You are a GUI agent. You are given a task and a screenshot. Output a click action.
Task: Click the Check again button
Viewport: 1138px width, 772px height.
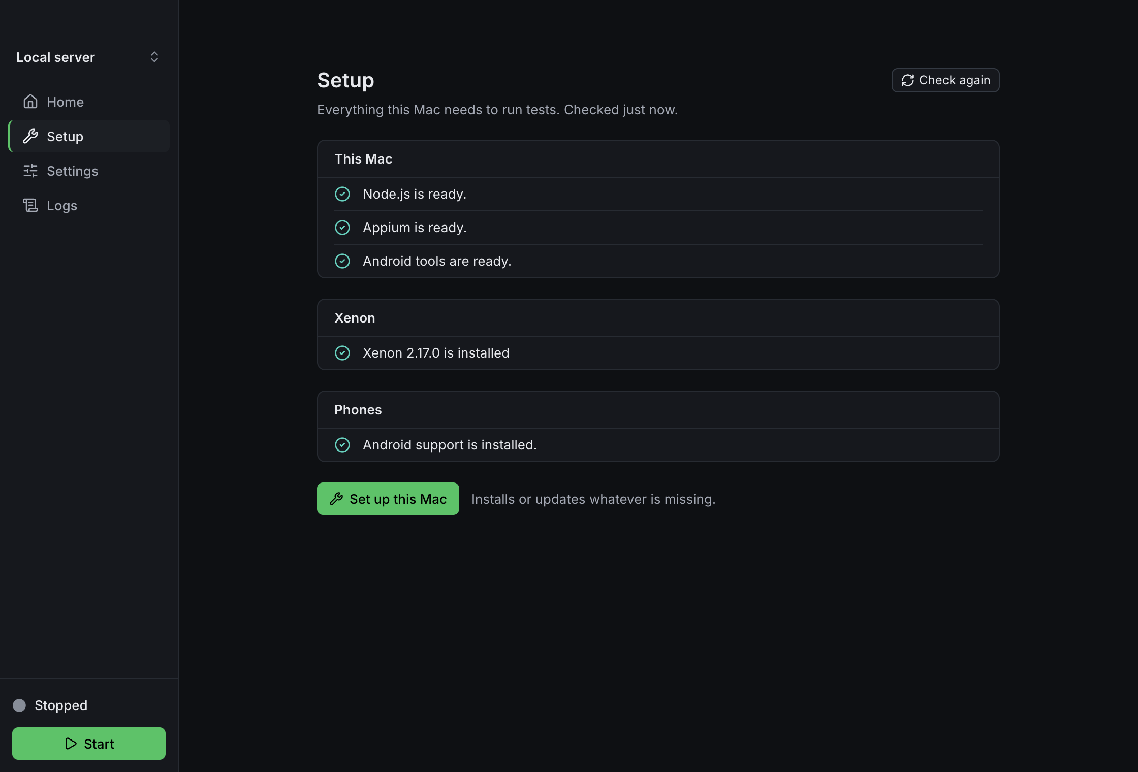pos(945,80)
